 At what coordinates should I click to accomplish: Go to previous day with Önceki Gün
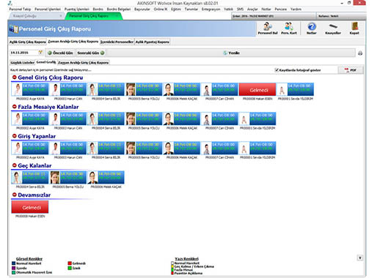(60, 53)
